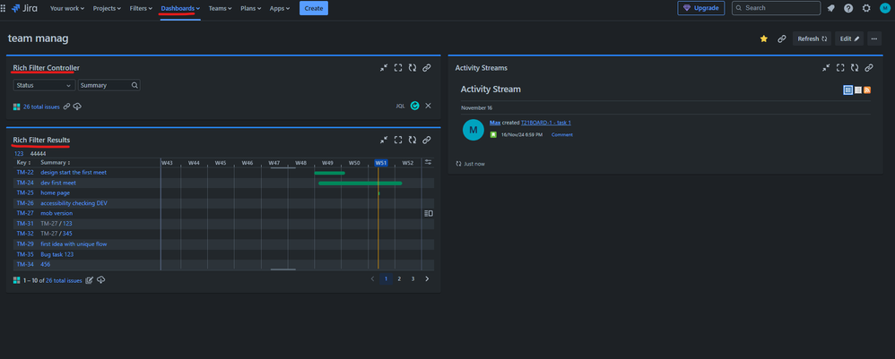Minimize the Activity Streams gadget

coord(826,68)
